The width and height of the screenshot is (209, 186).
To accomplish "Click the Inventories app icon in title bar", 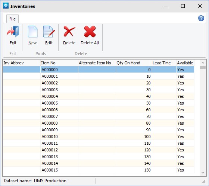I will [x=6, y=6].
